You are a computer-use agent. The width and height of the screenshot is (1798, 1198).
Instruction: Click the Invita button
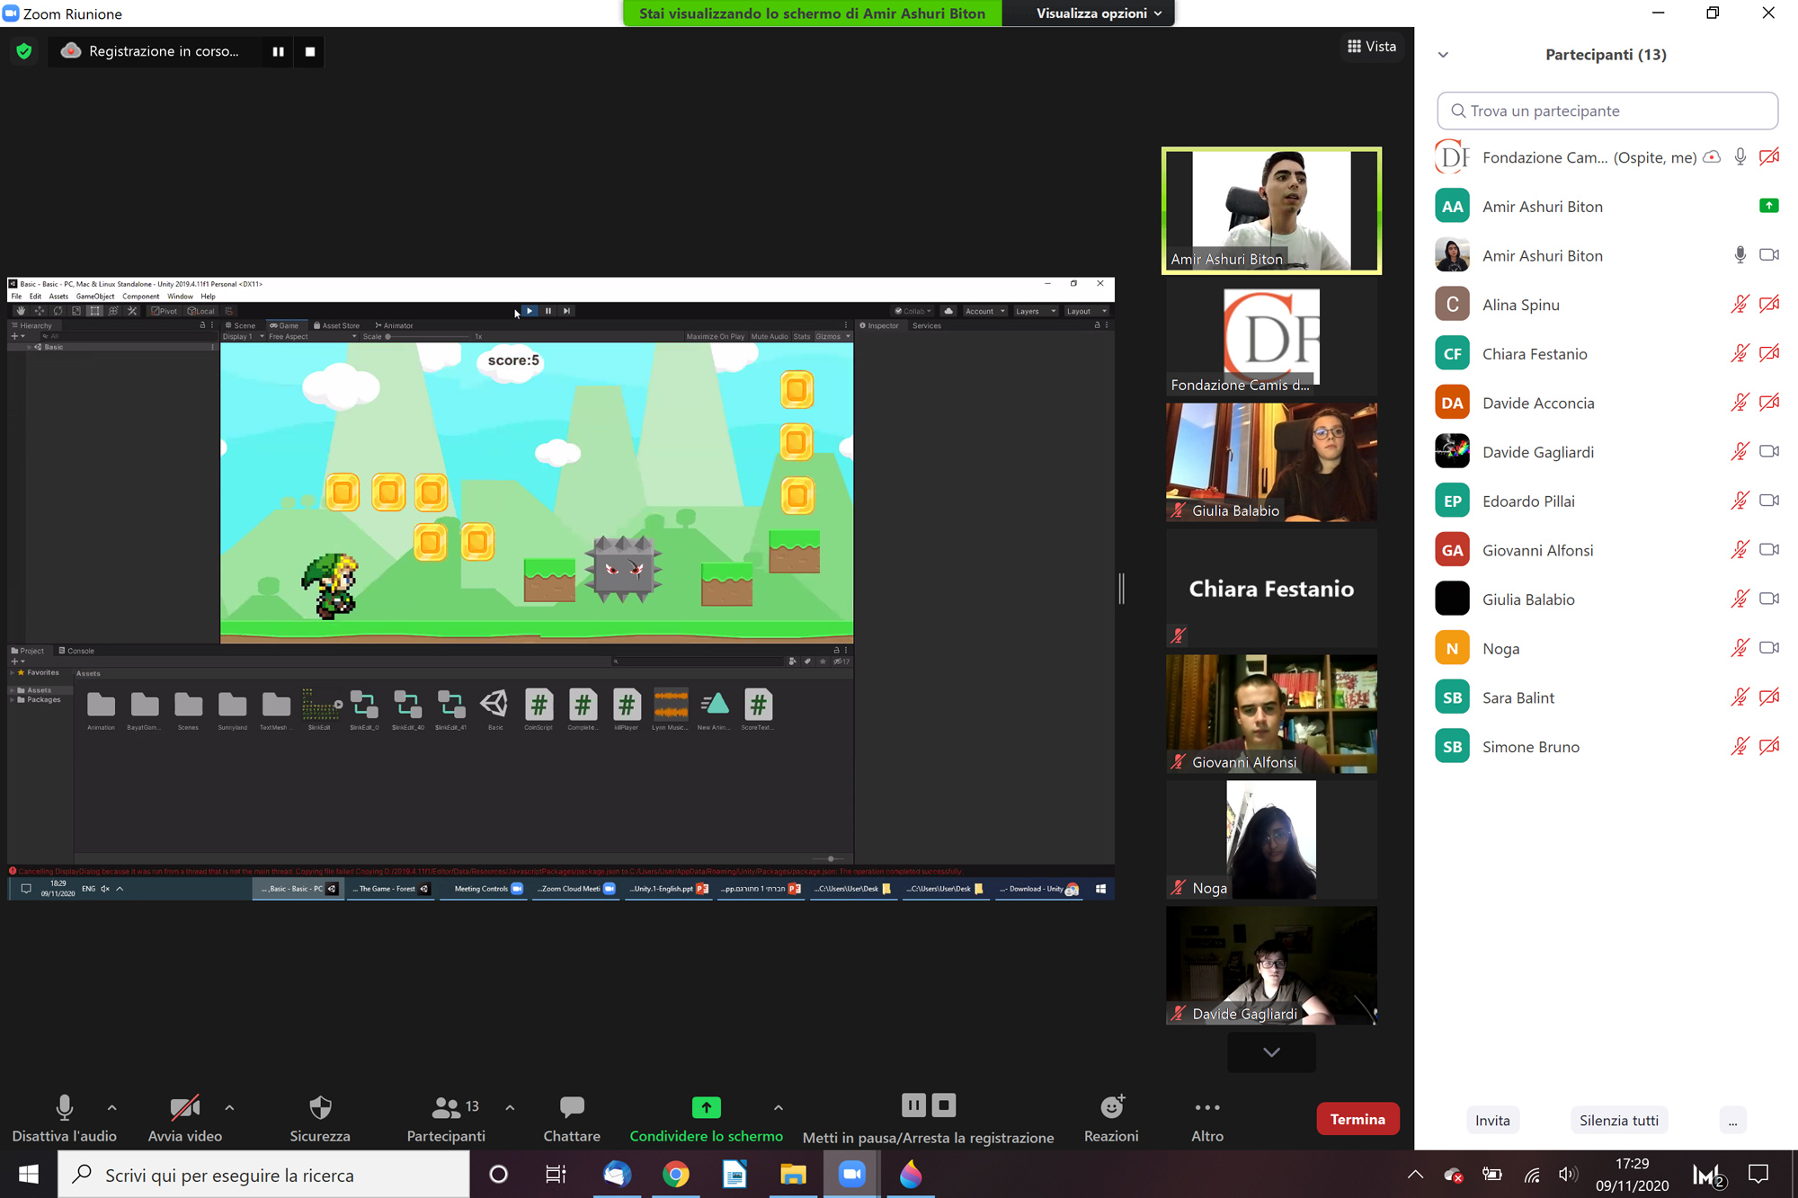click(1492, 1120)
